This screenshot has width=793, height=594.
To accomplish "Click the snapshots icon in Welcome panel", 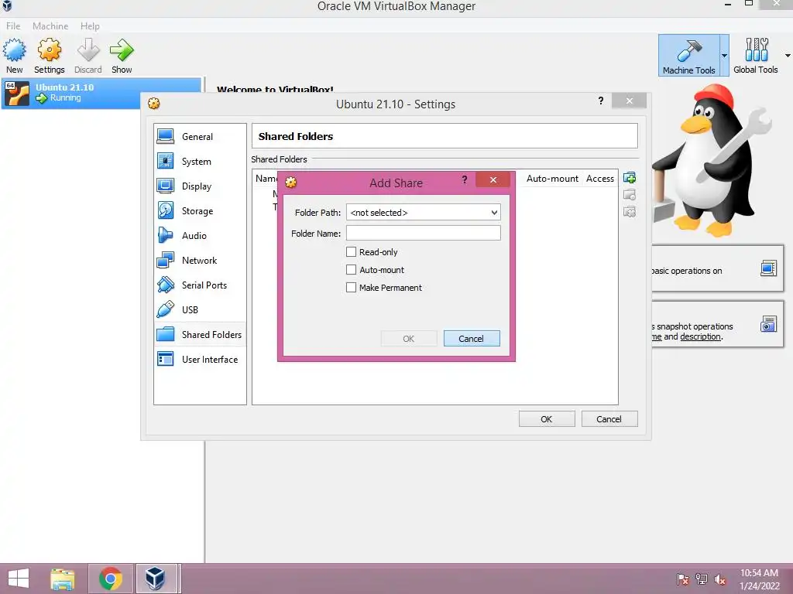I will coord(768,324).
